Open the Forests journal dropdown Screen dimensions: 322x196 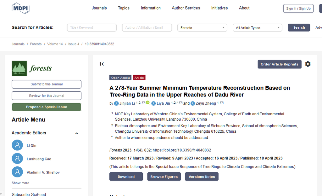pos(202,28)
